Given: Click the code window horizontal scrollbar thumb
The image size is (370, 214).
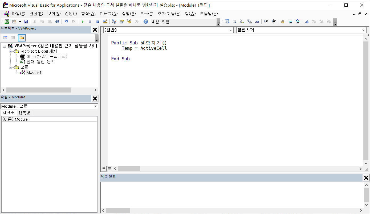Looking at the screenshot, I should (129, 169).
